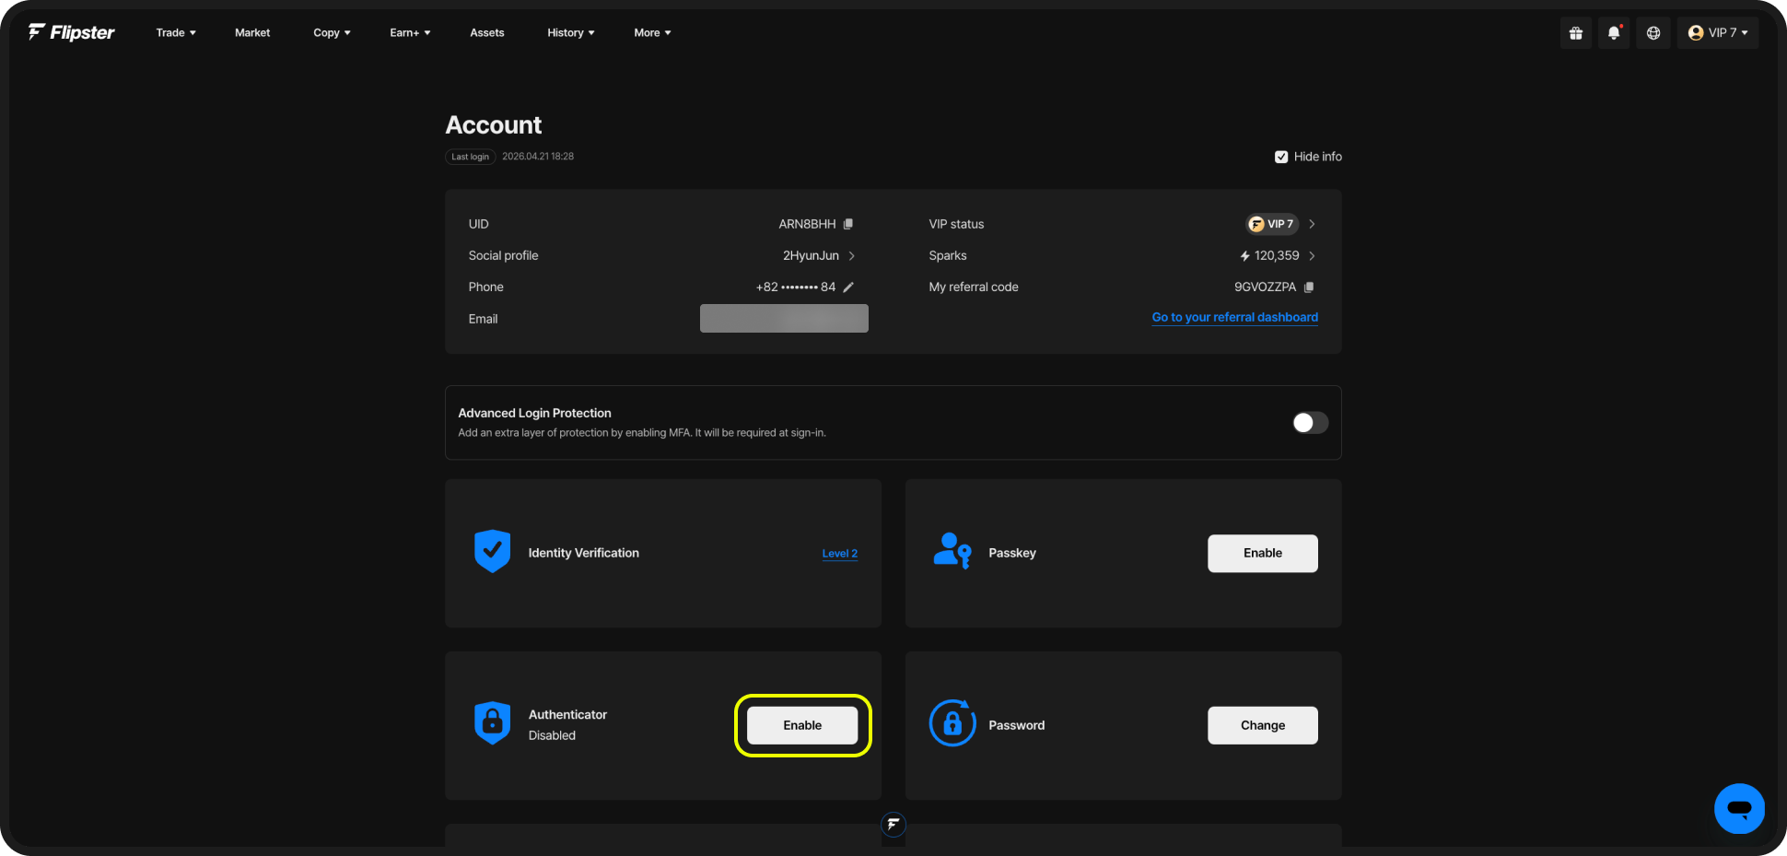Uncheck the Hide info checkbox

click(x=1281, y=157)
